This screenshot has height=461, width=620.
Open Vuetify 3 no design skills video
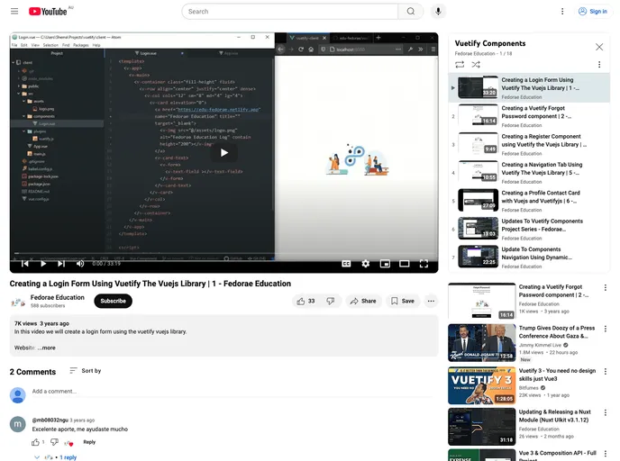(x=557, y=375)
